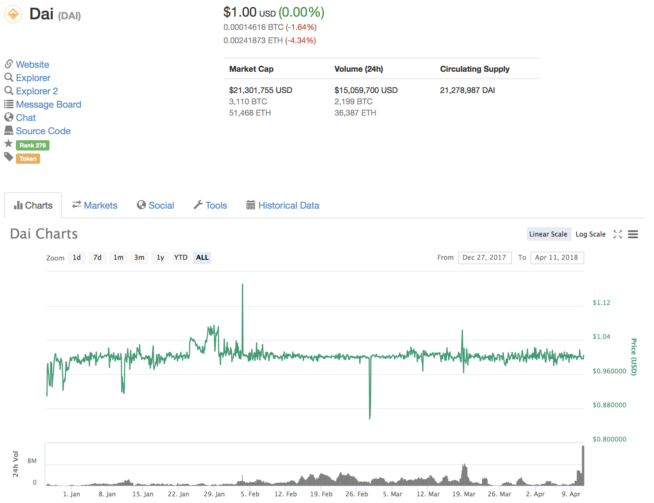Open the Website link
654x503 pixels.
click(x=33, y=64)
